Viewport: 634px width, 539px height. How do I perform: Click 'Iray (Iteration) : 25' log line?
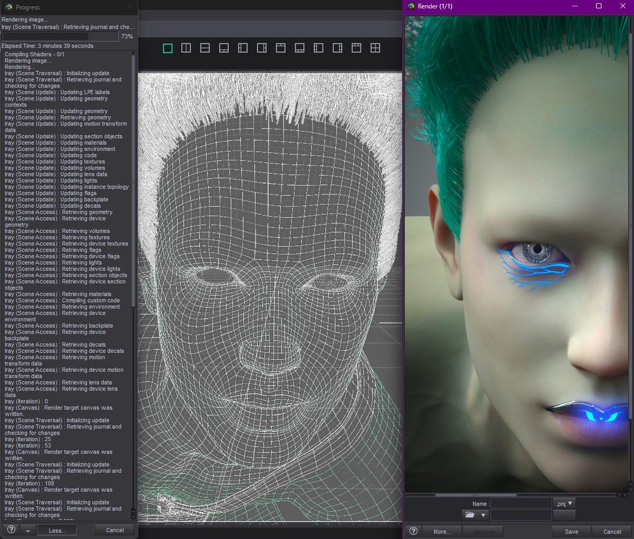point(28,439)
